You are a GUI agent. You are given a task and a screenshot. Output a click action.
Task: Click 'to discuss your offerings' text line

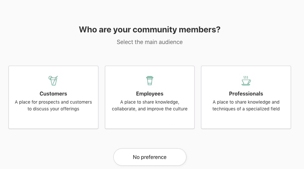(x=53, y=109)
